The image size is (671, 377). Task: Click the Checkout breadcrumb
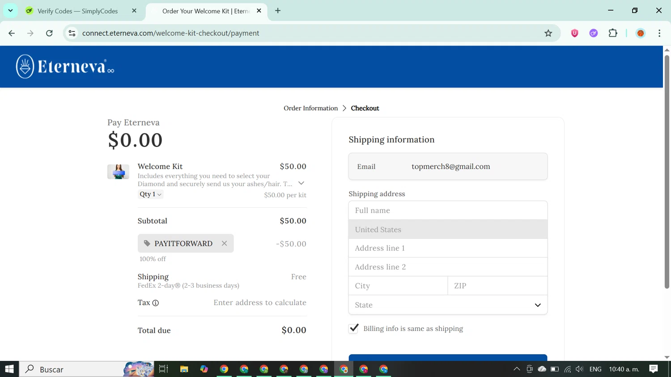(x=365, y=108)
